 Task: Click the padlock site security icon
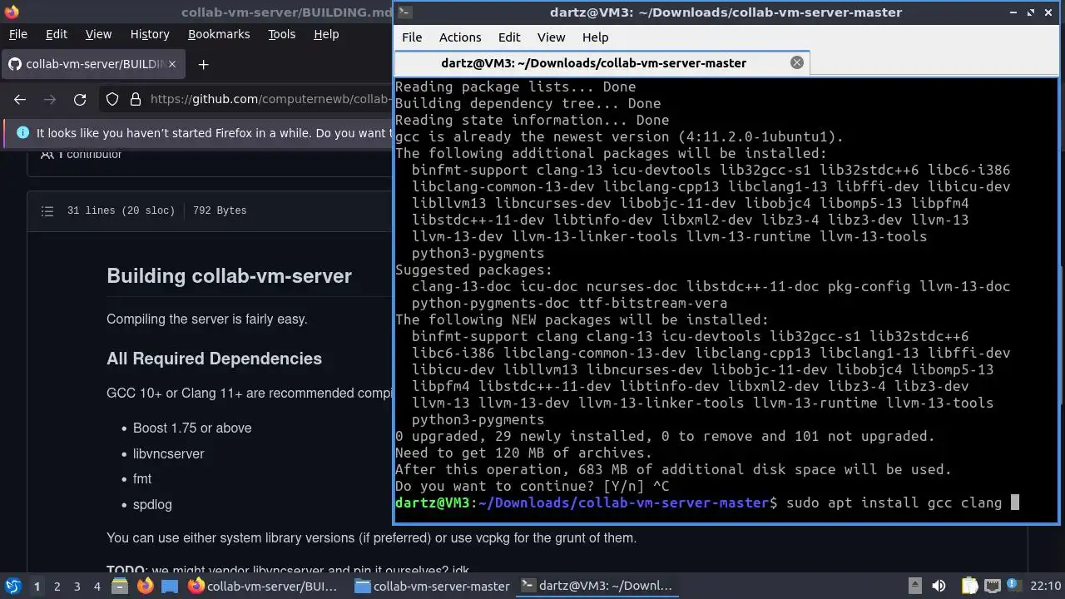136,99
